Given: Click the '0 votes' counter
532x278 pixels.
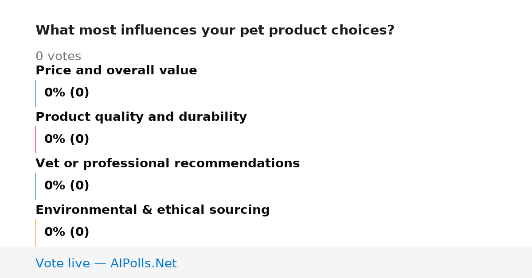Looking at the screenshot, I should [x=58, y=57].
